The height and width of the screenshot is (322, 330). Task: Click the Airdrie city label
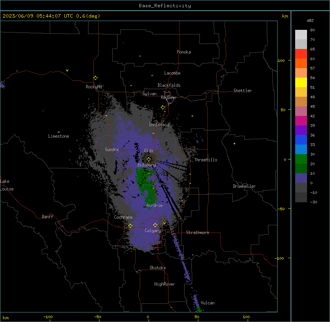[x=154, y=205]
